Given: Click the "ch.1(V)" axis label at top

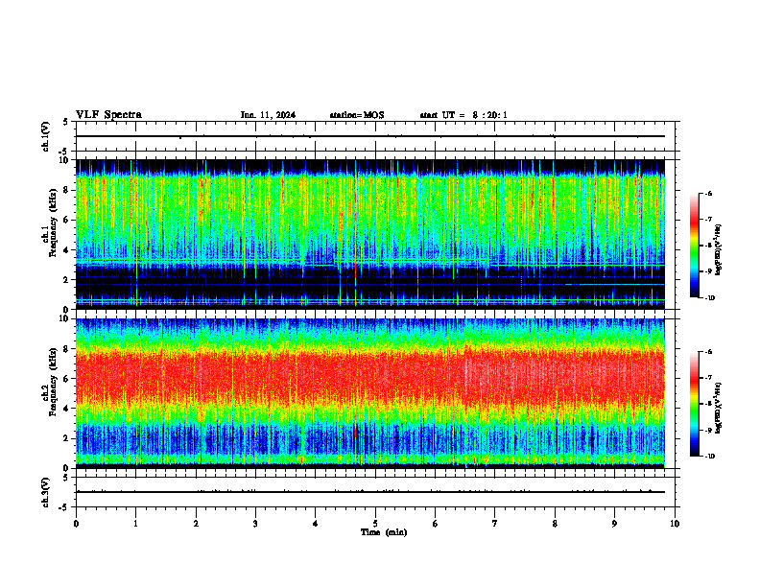Looking at the screenshot, I should point(46,136).
